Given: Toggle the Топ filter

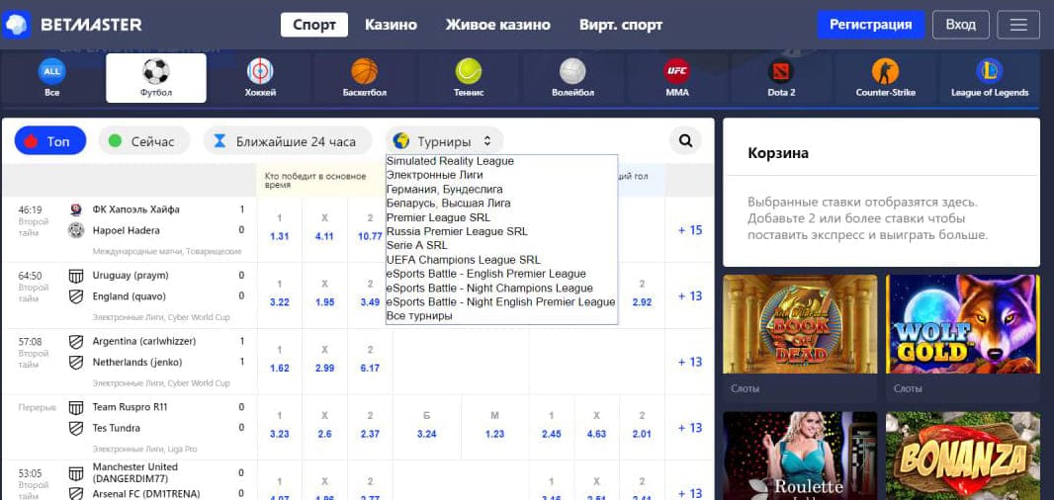Looking at the screenshot, I should [x=50, y=141].
